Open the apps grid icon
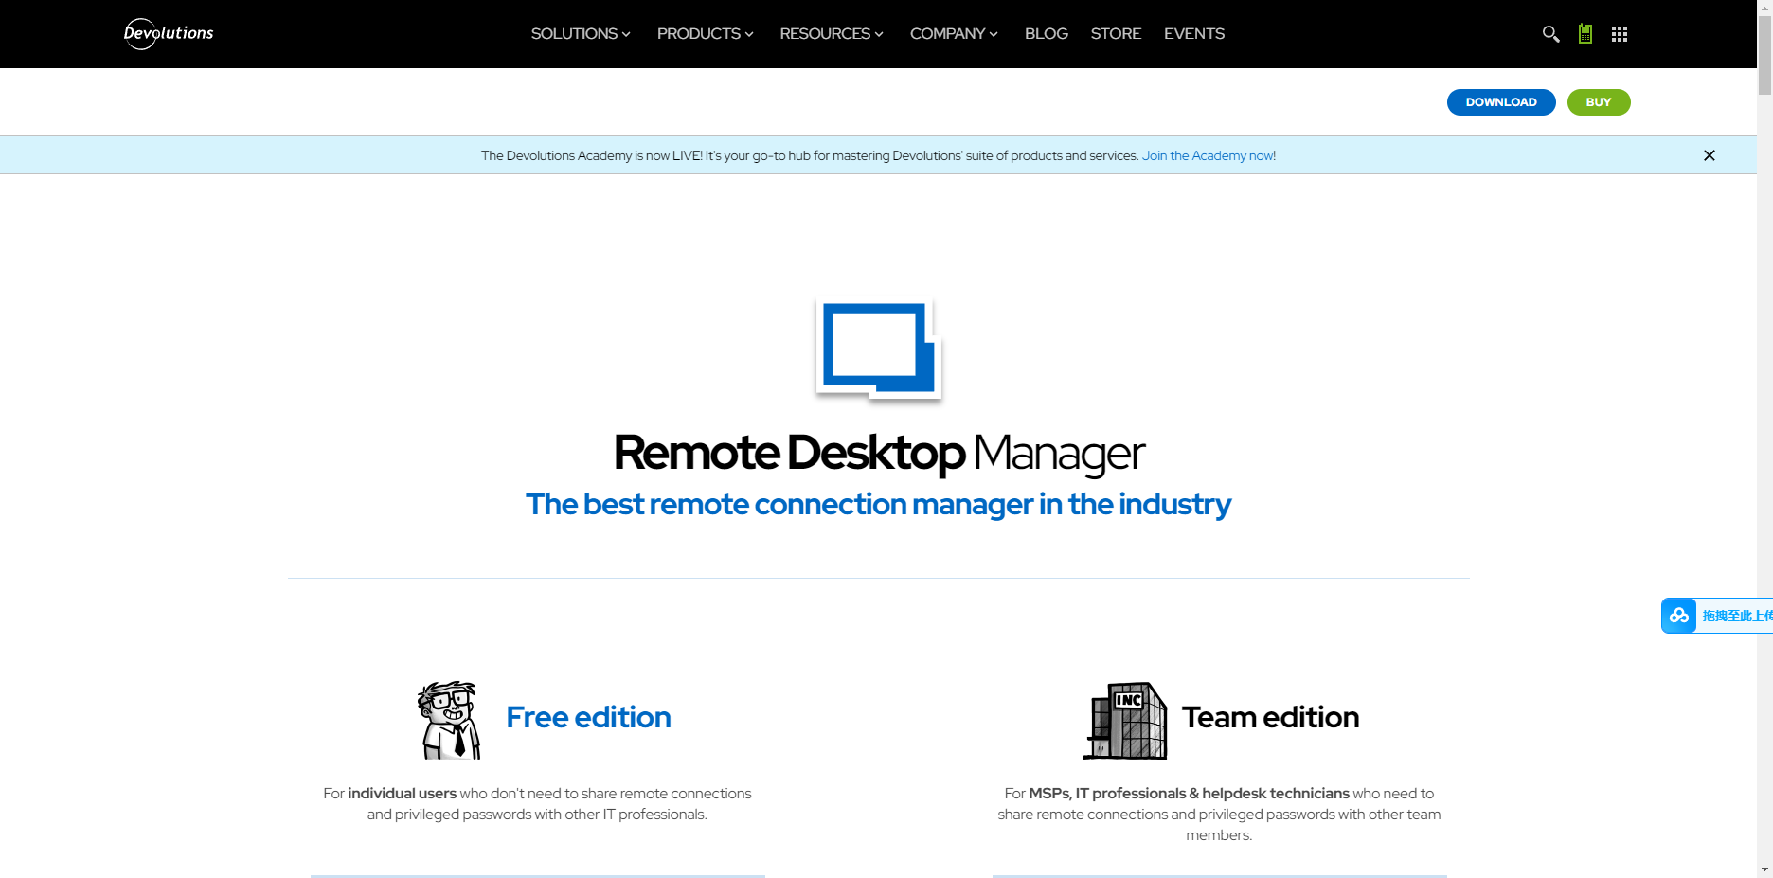The width and height of the screenshot is (1773, 878). [x=1620, y=34]
